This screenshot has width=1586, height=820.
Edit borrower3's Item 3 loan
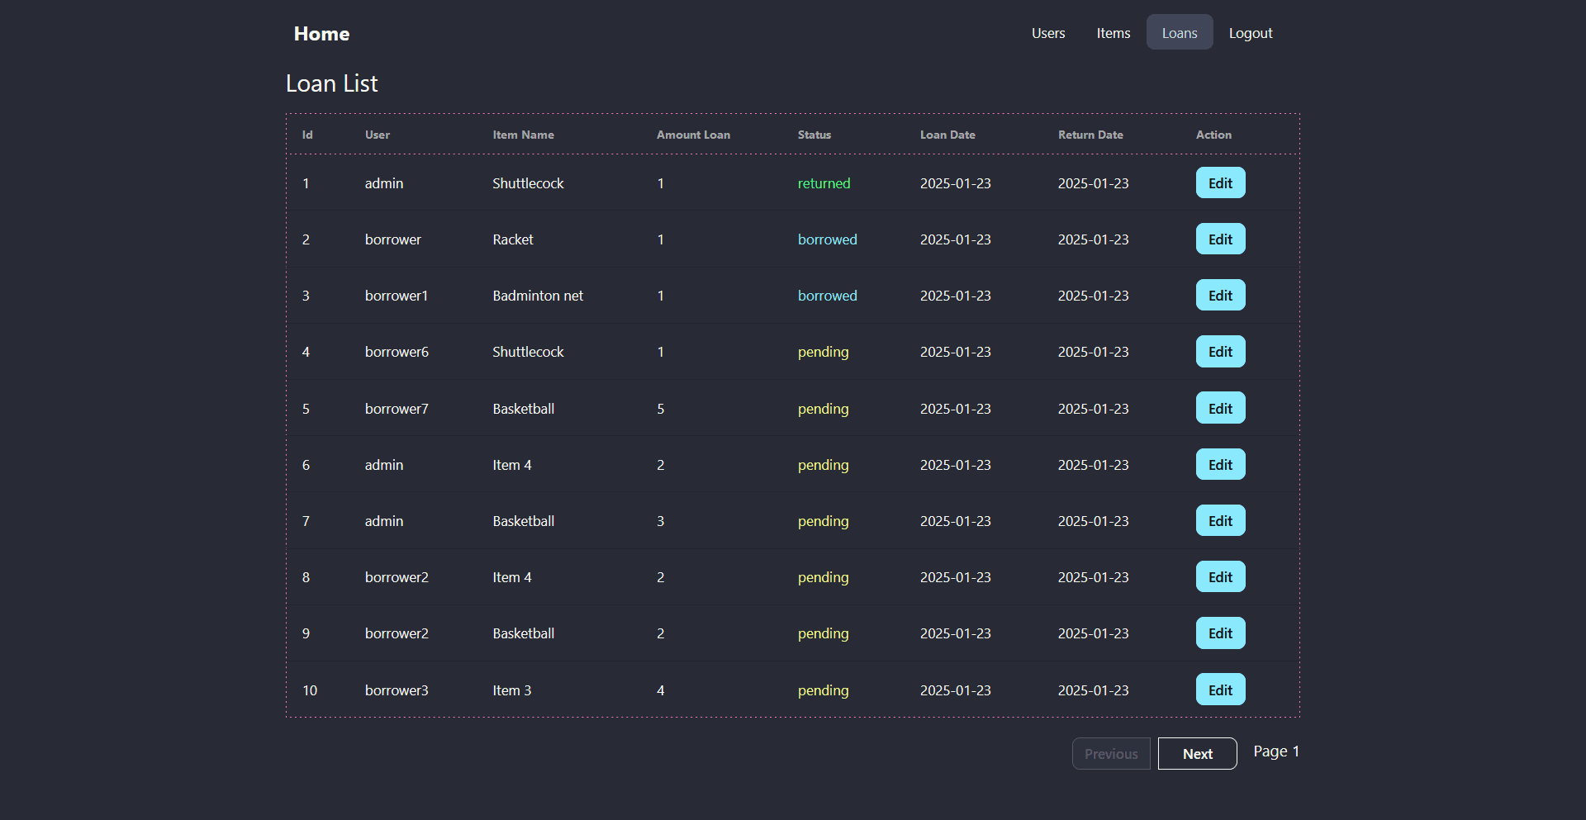1220,690
